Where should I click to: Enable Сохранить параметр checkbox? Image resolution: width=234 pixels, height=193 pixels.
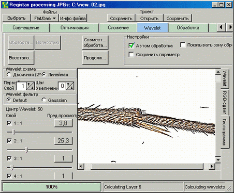pyautogui.click(x=131, y=55)
